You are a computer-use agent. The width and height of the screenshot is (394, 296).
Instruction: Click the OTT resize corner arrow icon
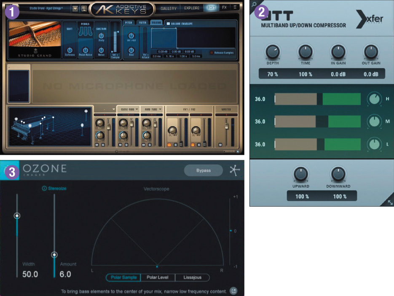point(390,202)
